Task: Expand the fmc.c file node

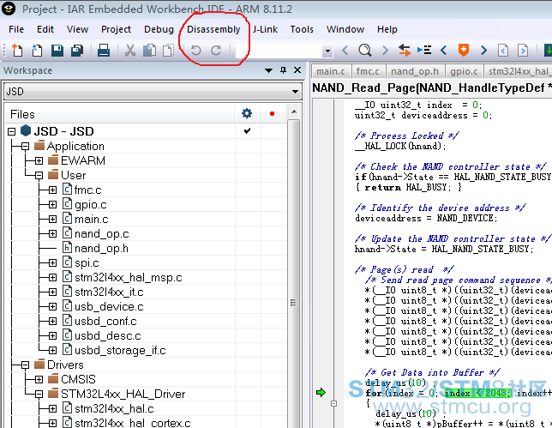Action: (52, 190)
